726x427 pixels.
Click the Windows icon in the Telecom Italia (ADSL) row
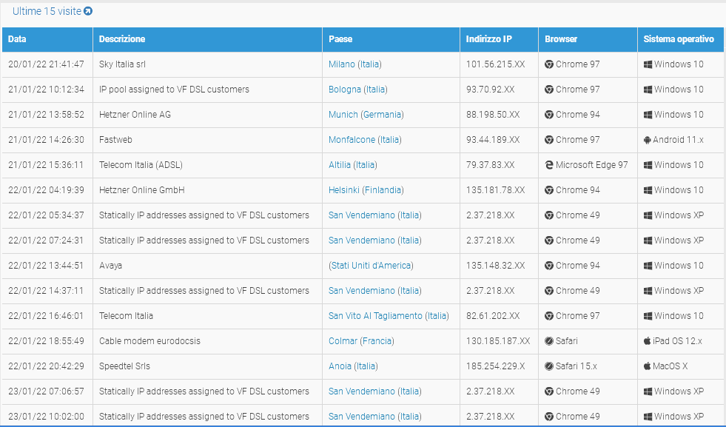pos(648,165)
